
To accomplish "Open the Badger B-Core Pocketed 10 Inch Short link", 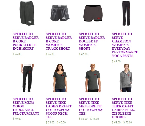I will tap(26, 41).
